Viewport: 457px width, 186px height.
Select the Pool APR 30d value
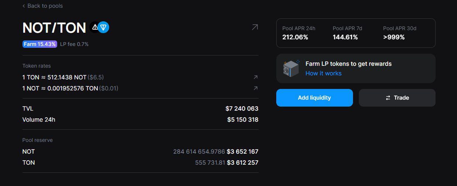394,37
